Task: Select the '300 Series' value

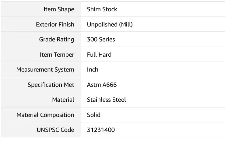Action: coord(101,40)
